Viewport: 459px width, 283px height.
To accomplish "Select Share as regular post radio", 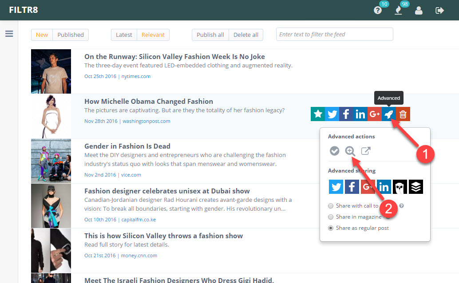I will click(x=331, y=228).
